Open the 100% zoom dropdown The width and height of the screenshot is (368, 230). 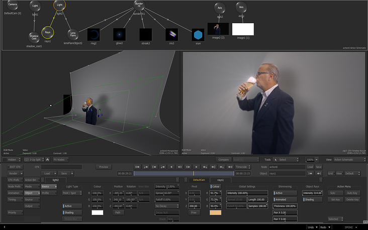pos(312,160)
